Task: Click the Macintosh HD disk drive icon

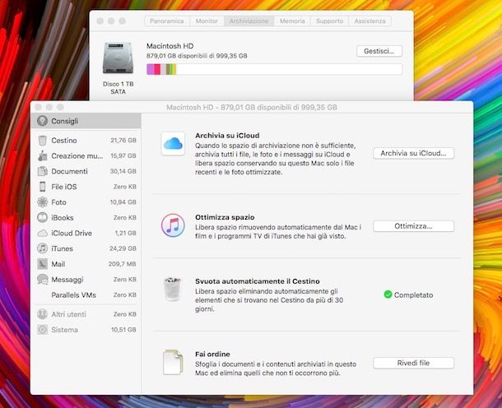Action: (118, 58)
